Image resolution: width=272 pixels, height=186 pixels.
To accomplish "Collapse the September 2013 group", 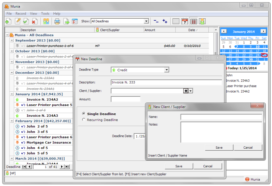I will click(12, 40).
